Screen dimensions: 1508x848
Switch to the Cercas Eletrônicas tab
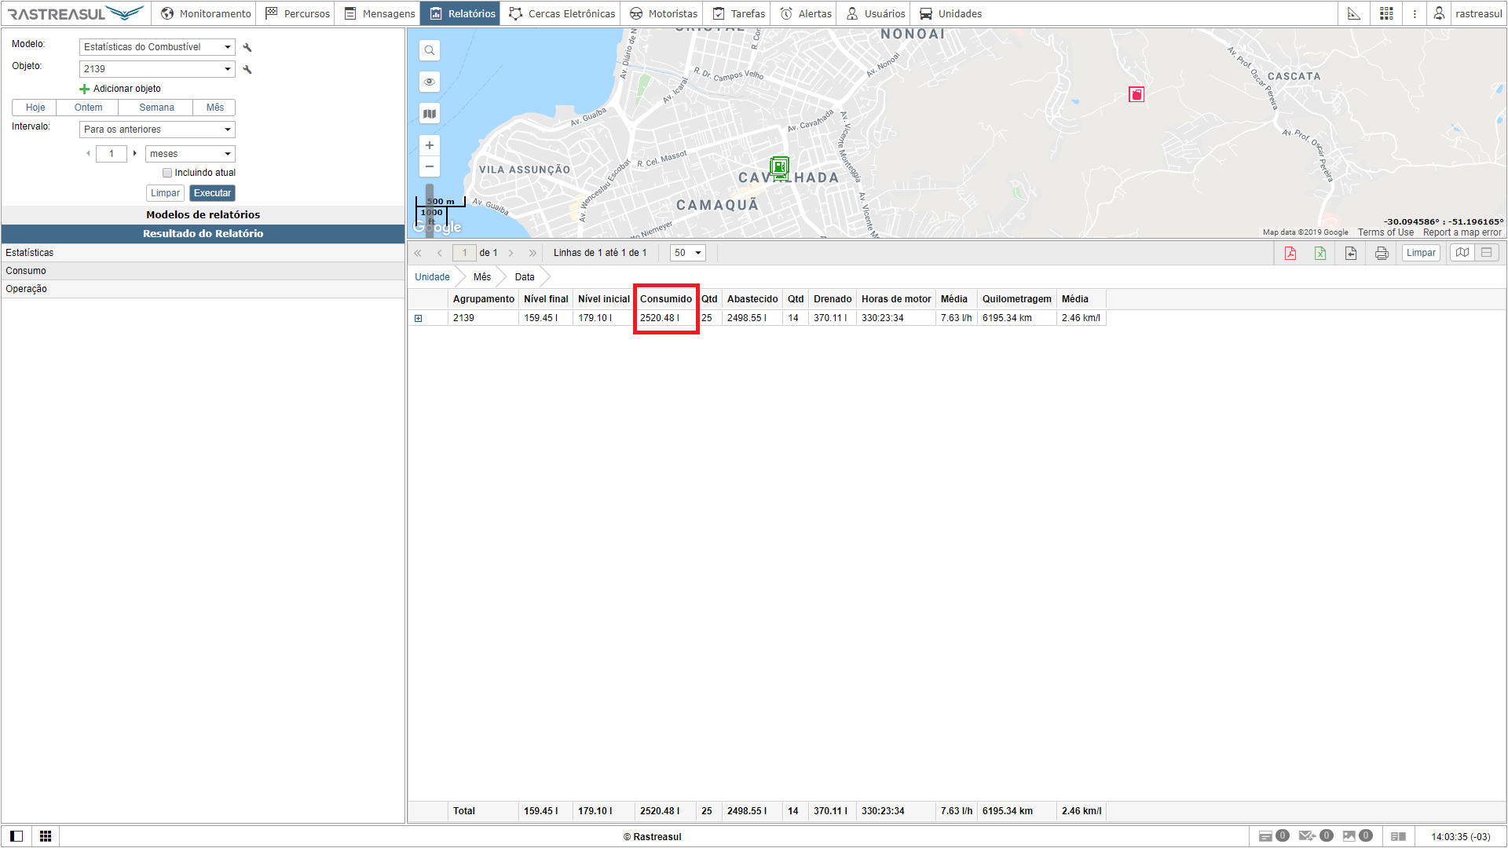pyautogui.click(x=562, y=13)
